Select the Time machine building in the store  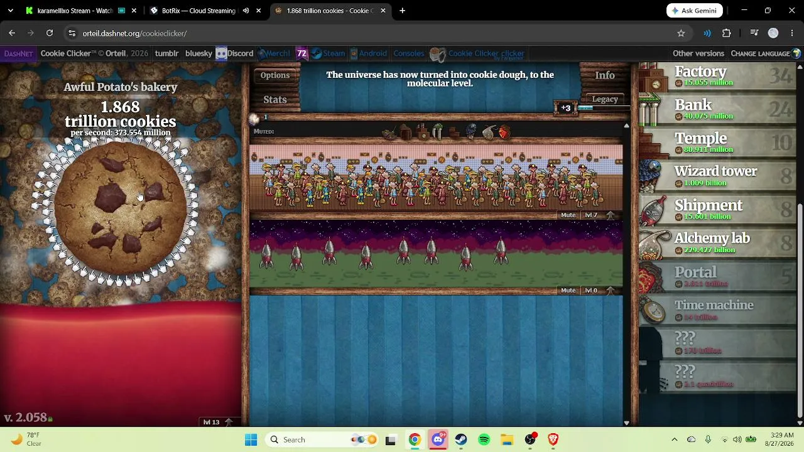pyautogui.click(x=717, y=309)
